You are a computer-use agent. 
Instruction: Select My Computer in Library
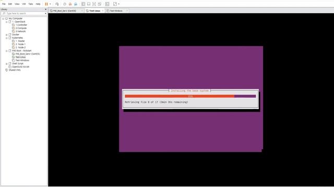(16, 19)
